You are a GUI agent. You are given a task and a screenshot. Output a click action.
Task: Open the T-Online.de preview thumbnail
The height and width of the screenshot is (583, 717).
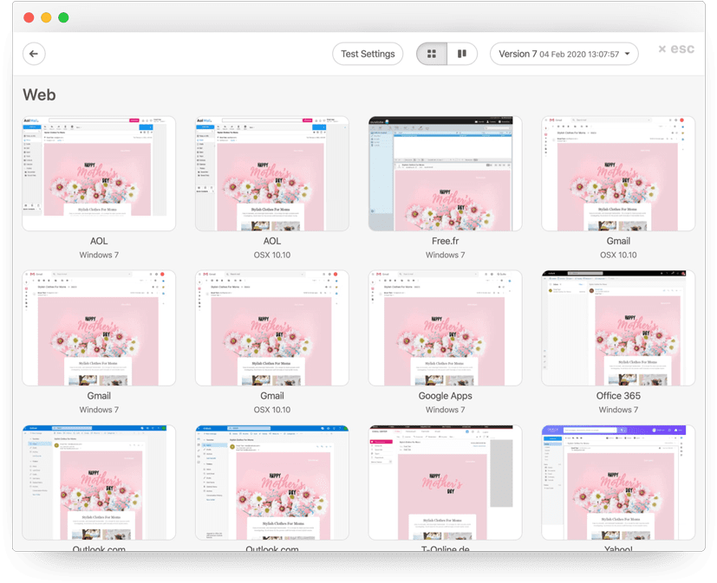pos(446,482)
